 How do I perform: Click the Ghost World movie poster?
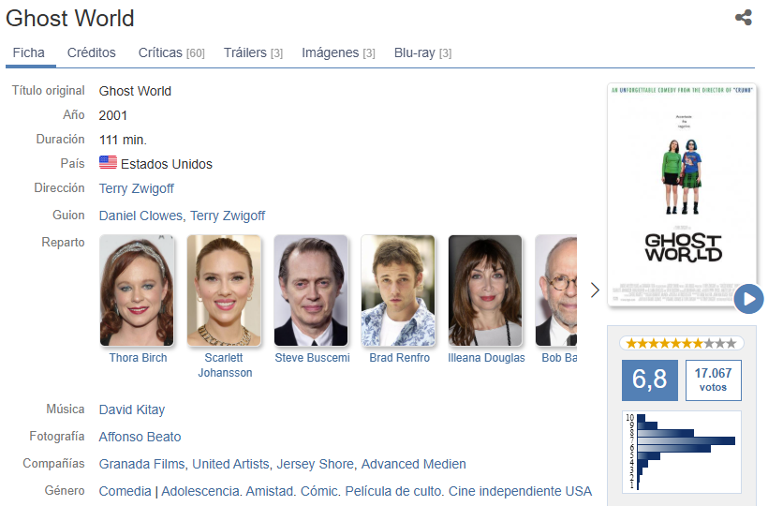point(682,195)
